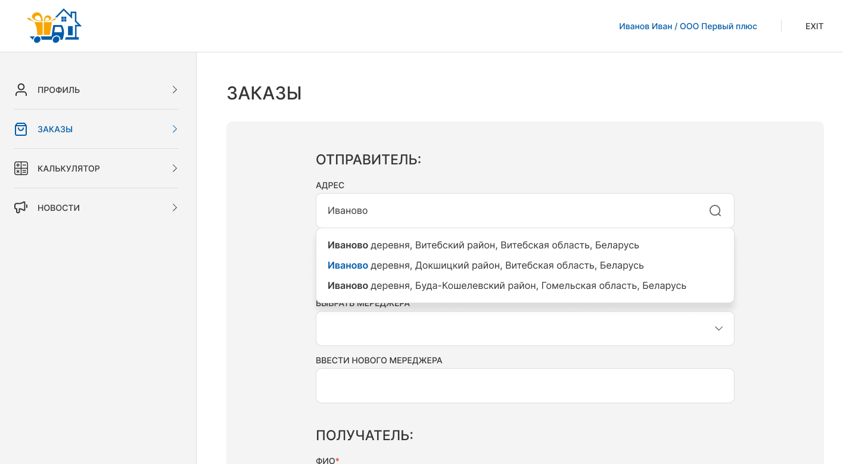Open the КАЛЬКУЛЯТОР menu item

pyautogui.click(x=69, y=169)
